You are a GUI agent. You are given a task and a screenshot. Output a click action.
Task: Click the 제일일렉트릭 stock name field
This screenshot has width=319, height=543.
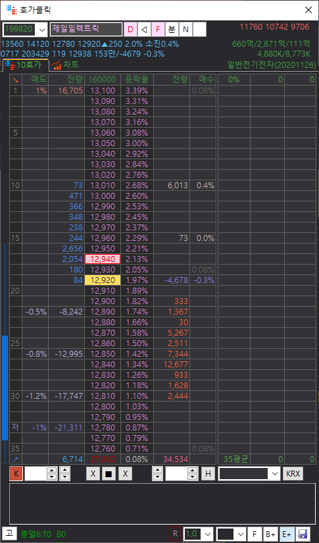click(86, 30)
